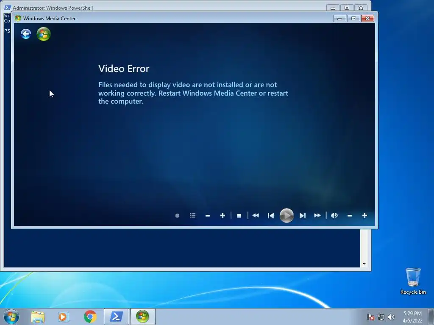Image resolution: width=434 pixels, height=325 pixels.
Task: Stop playback with the square button
Action: [x=239, y=215]
